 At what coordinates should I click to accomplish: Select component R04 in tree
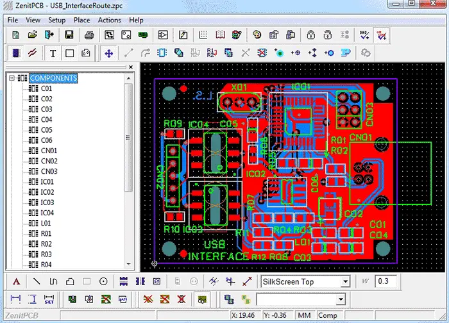[46, 265]
